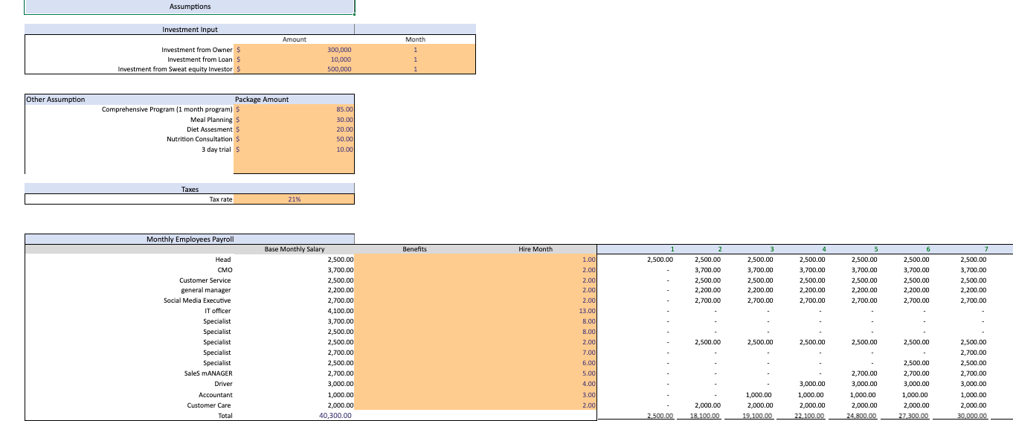Click the Total row label
1013x421 pixels.
pos(224,416)
